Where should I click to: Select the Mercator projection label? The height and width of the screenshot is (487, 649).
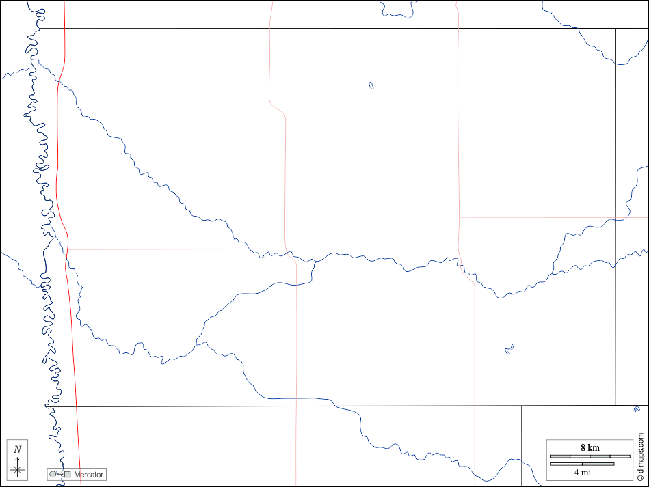pos(89,474)
